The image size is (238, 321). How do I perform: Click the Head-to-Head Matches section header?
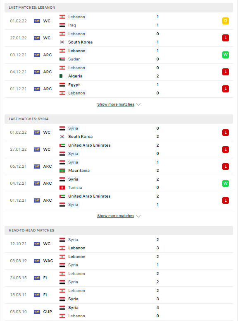point(119,231)
